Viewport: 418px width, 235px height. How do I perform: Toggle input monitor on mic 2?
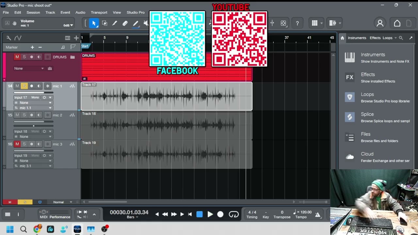tap(39, 115)
